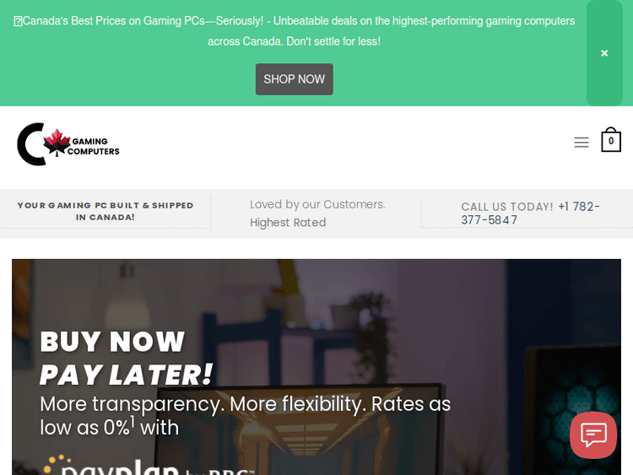This screenshot has height=475, width=633.
Task: Click the SHOP NOW button
Action: click(295, 79)
